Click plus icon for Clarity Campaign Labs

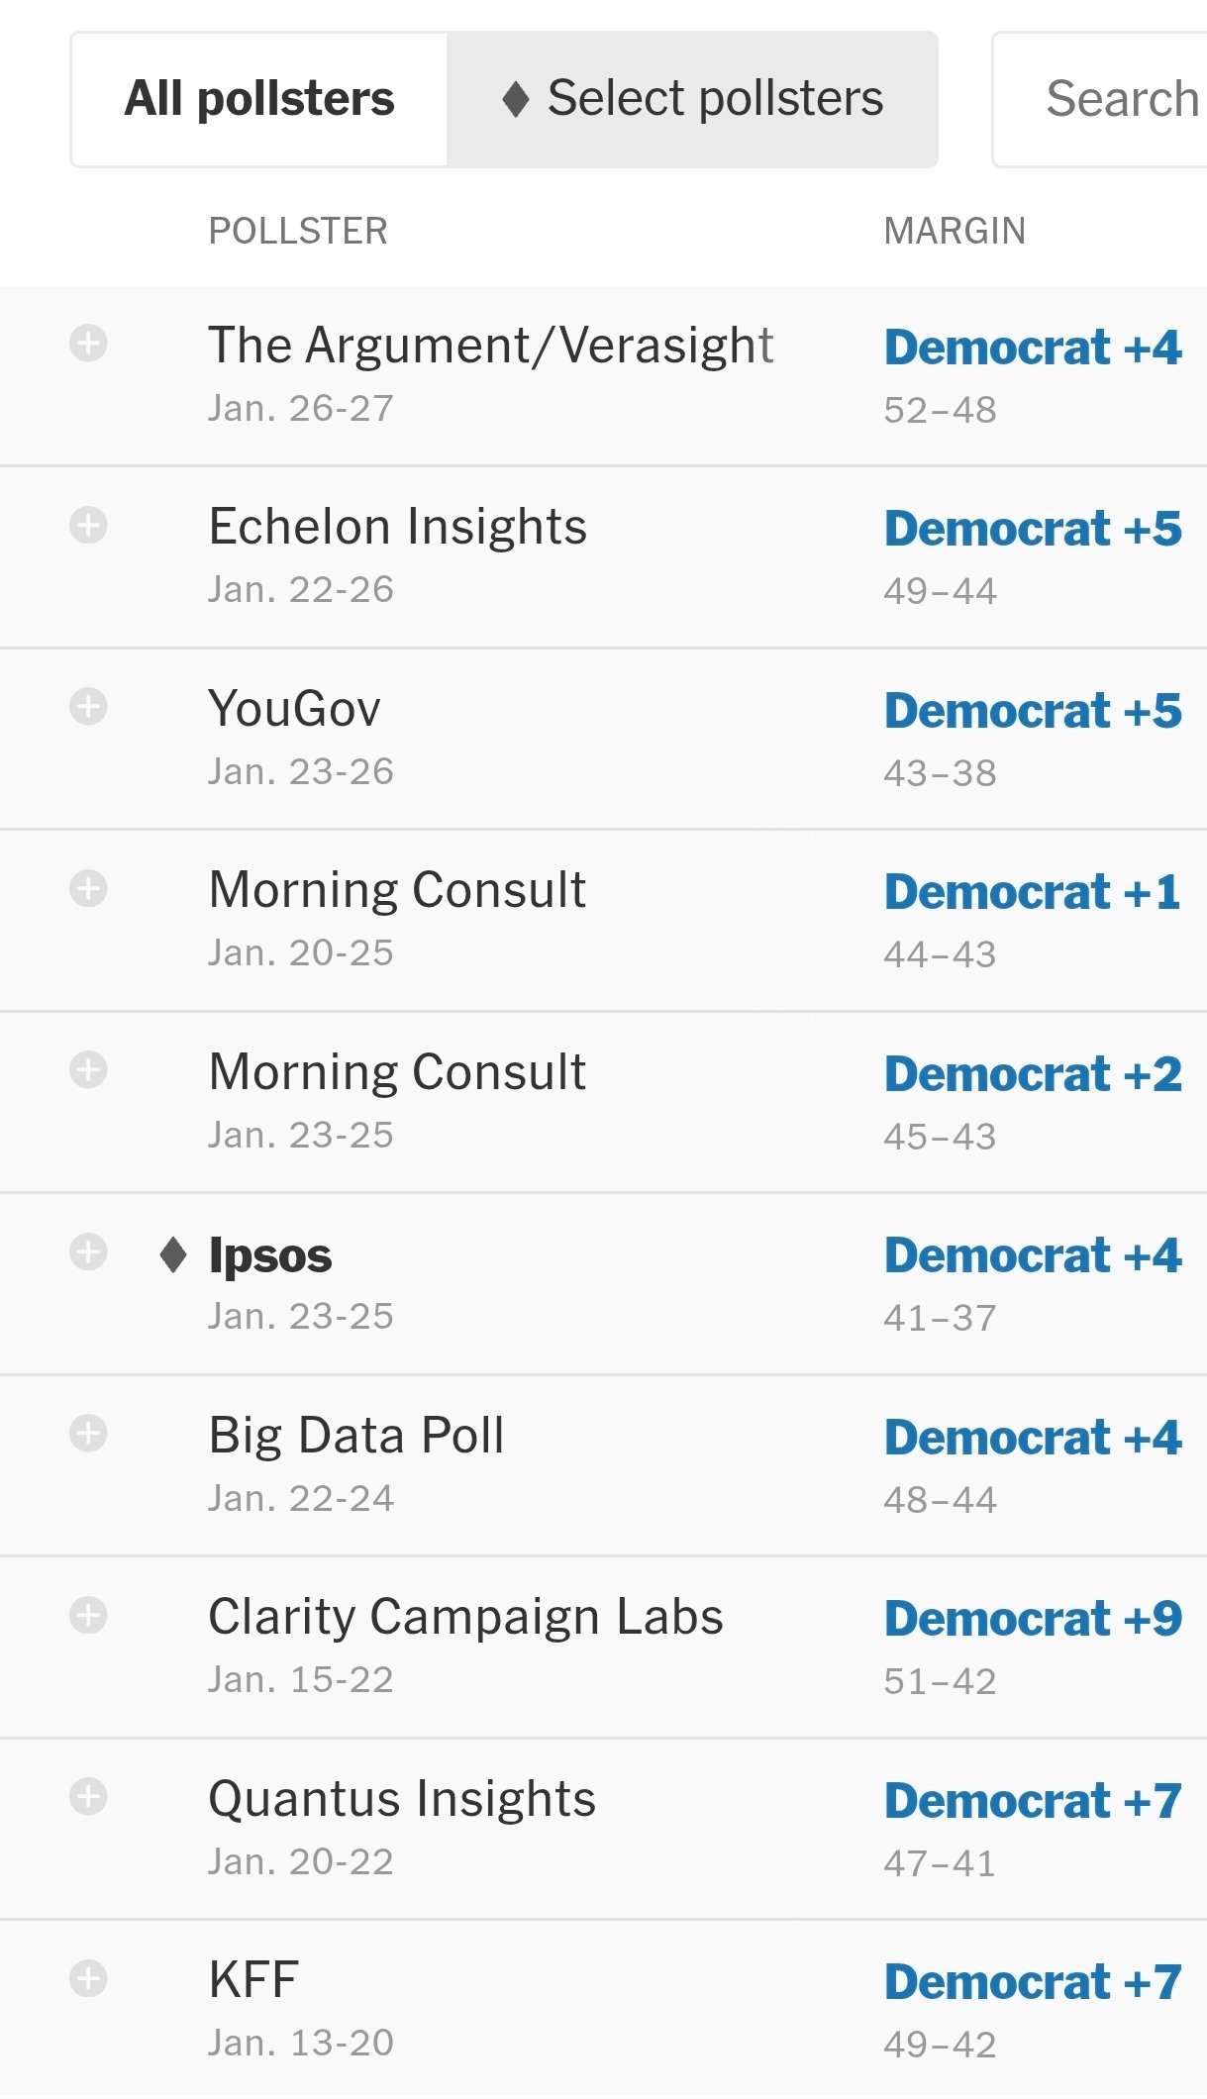(88, 1615)
